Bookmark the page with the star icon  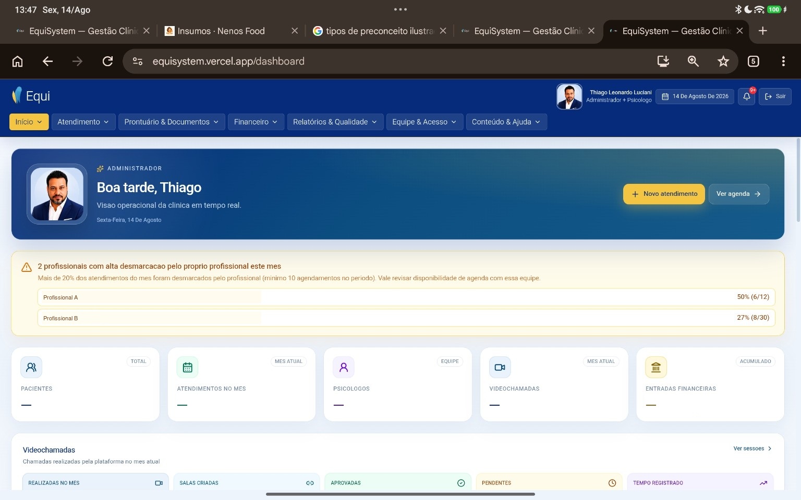(723, 61)
